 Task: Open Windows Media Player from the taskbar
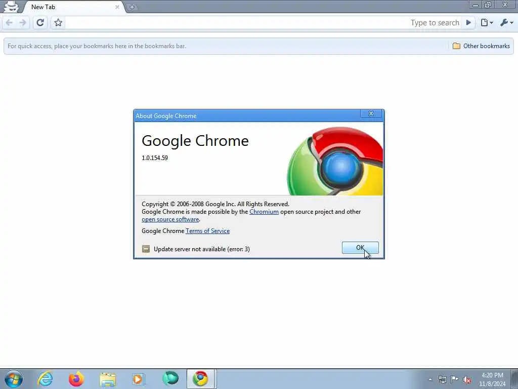pos(138,379)
